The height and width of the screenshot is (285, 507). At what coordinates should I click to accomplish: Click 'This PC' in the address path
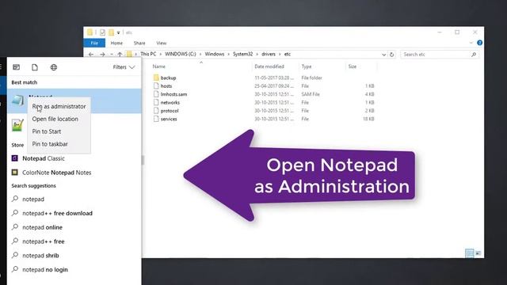(148, 54)
